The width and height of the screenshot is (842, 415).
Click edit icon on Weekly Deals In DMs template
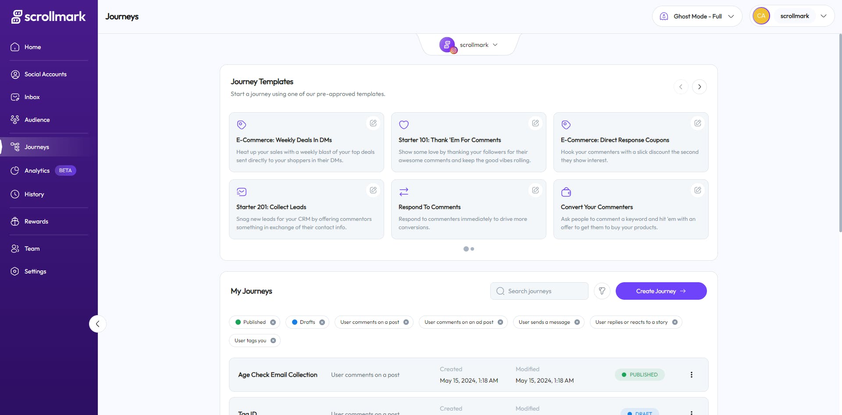click(x=373, y=123)
